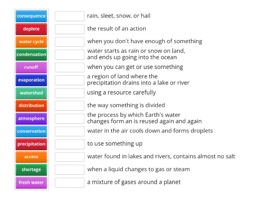The width and height of the screenshot is (265, 199).
Task: Choose the orange 'access' tile
Action: coord(31,157)
